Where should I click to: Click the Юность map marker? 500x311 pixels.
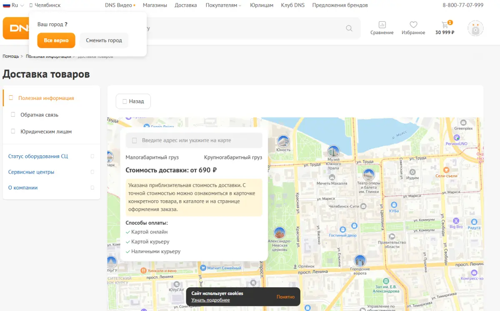pos(283,142)
